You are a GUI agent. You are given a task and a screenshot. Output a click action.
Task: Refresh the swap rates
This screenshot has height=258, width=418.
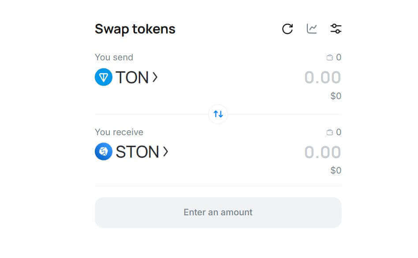287,29
